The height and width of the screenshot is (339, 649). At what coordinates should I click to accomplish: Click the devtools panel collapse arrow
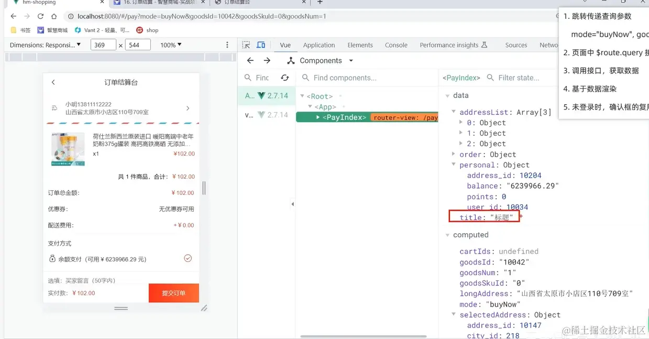(x=293, y=204)
